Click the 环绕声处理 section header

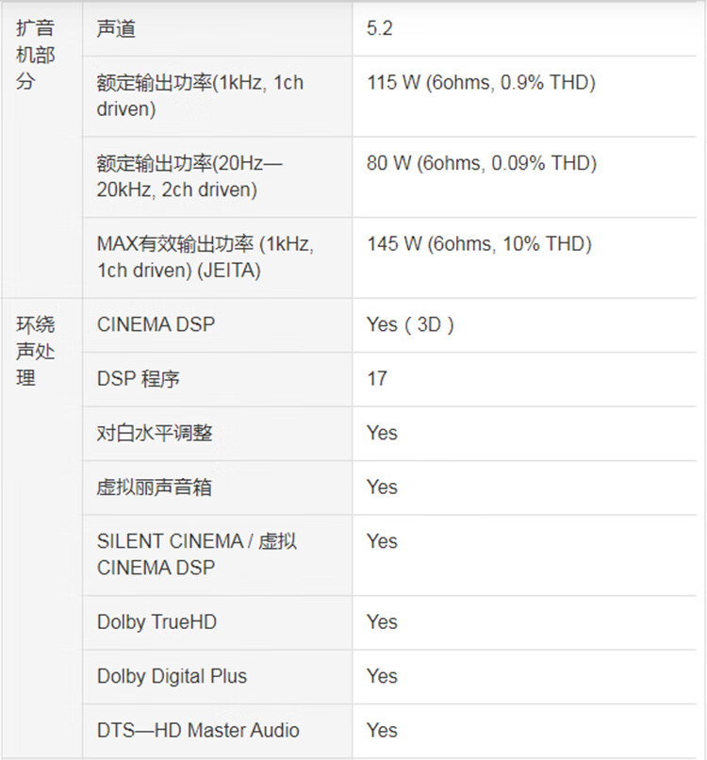[x=35, y=351]
